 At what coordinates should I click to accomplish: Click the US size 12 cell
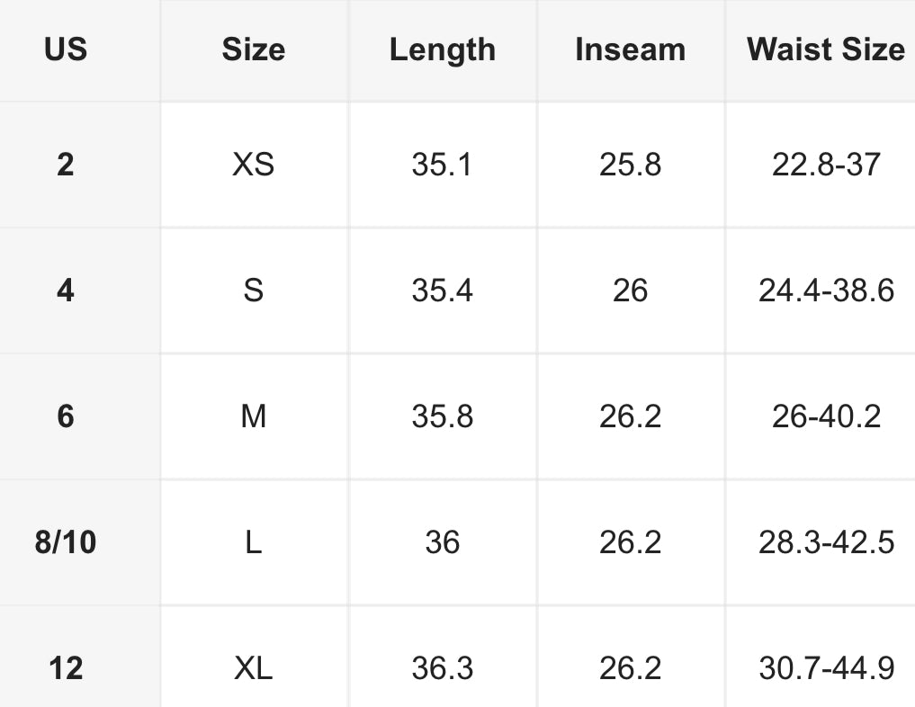[66, 668]
